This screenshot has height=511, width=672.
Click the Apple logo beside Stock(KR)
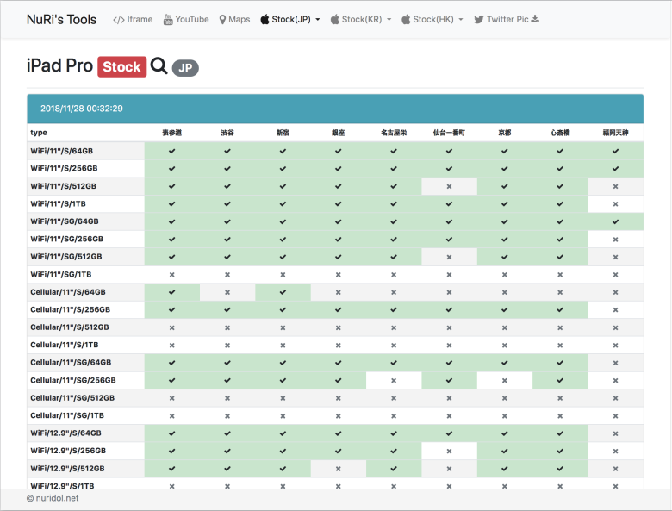335,20
